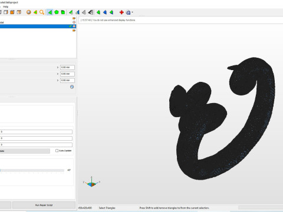Click the display message bar about enhanced display functions
The width and height of the screenshot is (283, 212).
coord(181,20)
